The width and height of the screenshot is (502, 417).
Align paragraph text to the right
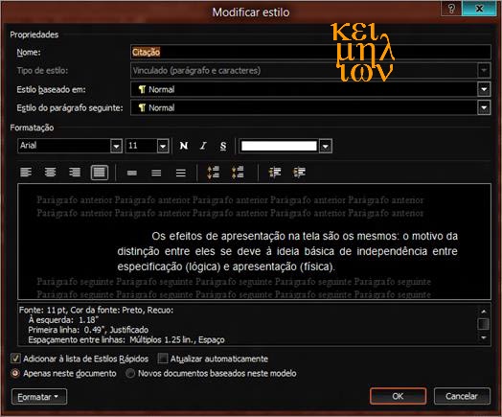coord(75,173)
